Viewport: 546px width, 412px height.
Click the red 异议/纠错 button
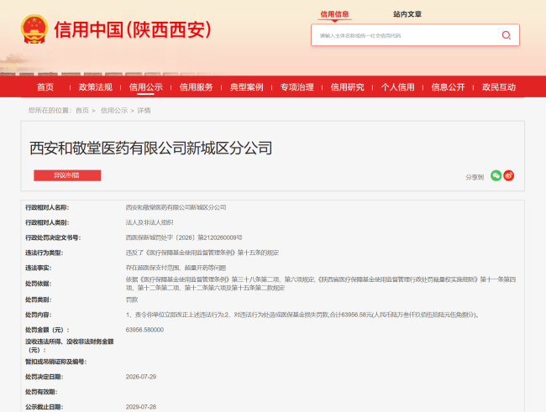[x=67, y=175]
